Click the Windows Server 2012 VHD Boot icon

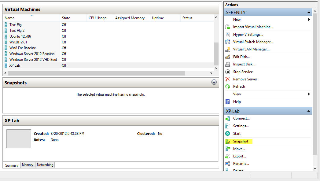pos(6,60)
